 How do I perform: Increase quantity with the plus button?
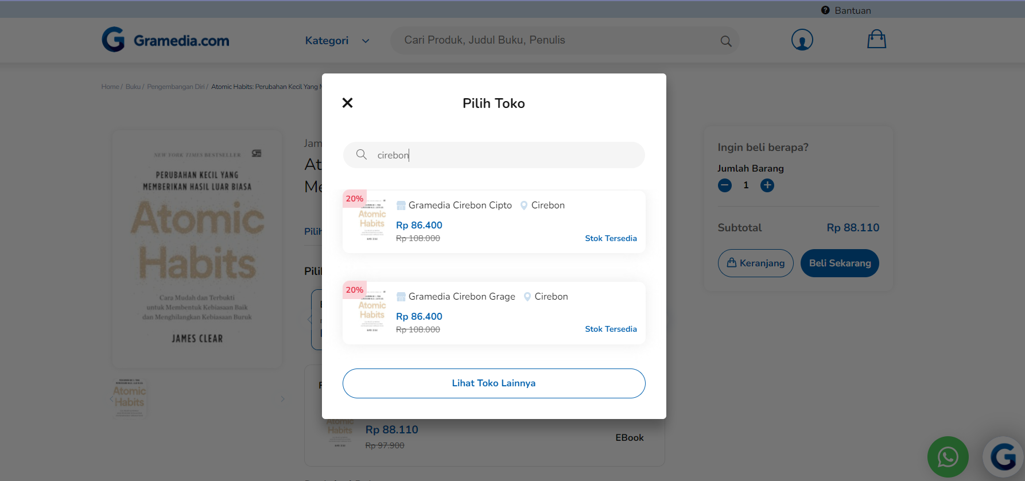pyautogui.click(x=767, y=185)
